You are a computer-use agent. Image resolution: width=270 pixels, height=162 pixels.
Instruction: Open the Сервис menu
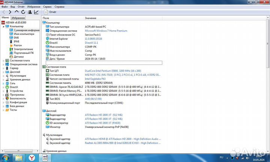point(47,7)
